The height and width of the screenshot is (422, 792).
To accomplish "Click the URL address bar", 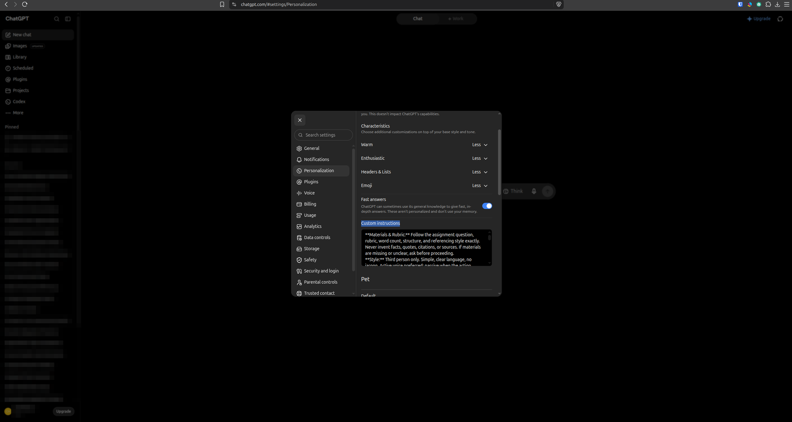I will (x=396, y=4).
